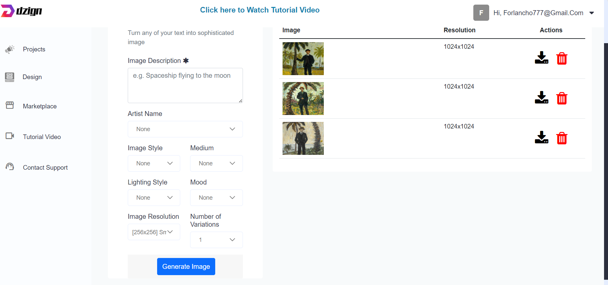Download the second generated image
Screen dimensions: 608x285
[x=541, y=98]
